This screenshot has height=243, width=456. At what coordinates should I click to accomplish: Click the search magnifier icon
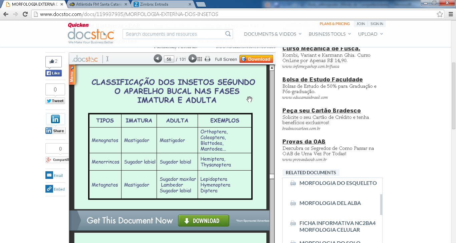[x=228, y=34]
